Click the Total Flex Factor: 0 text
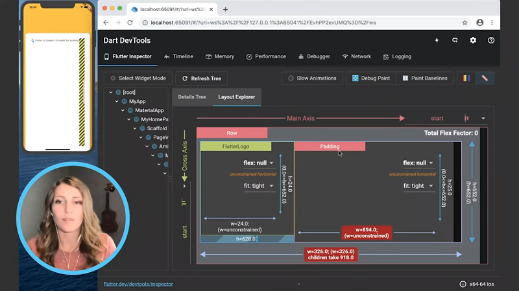 (451, 133)
